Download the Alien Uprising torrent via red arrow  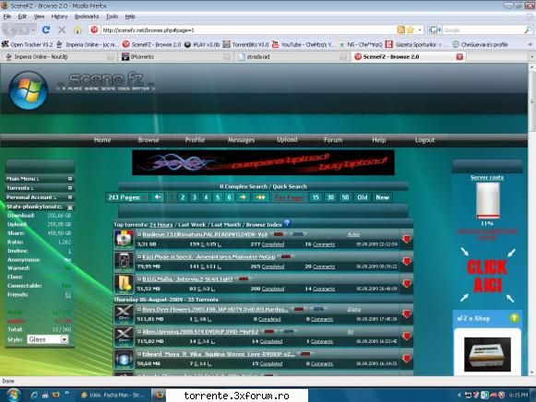pyautogui.click(x=407, y=337)
